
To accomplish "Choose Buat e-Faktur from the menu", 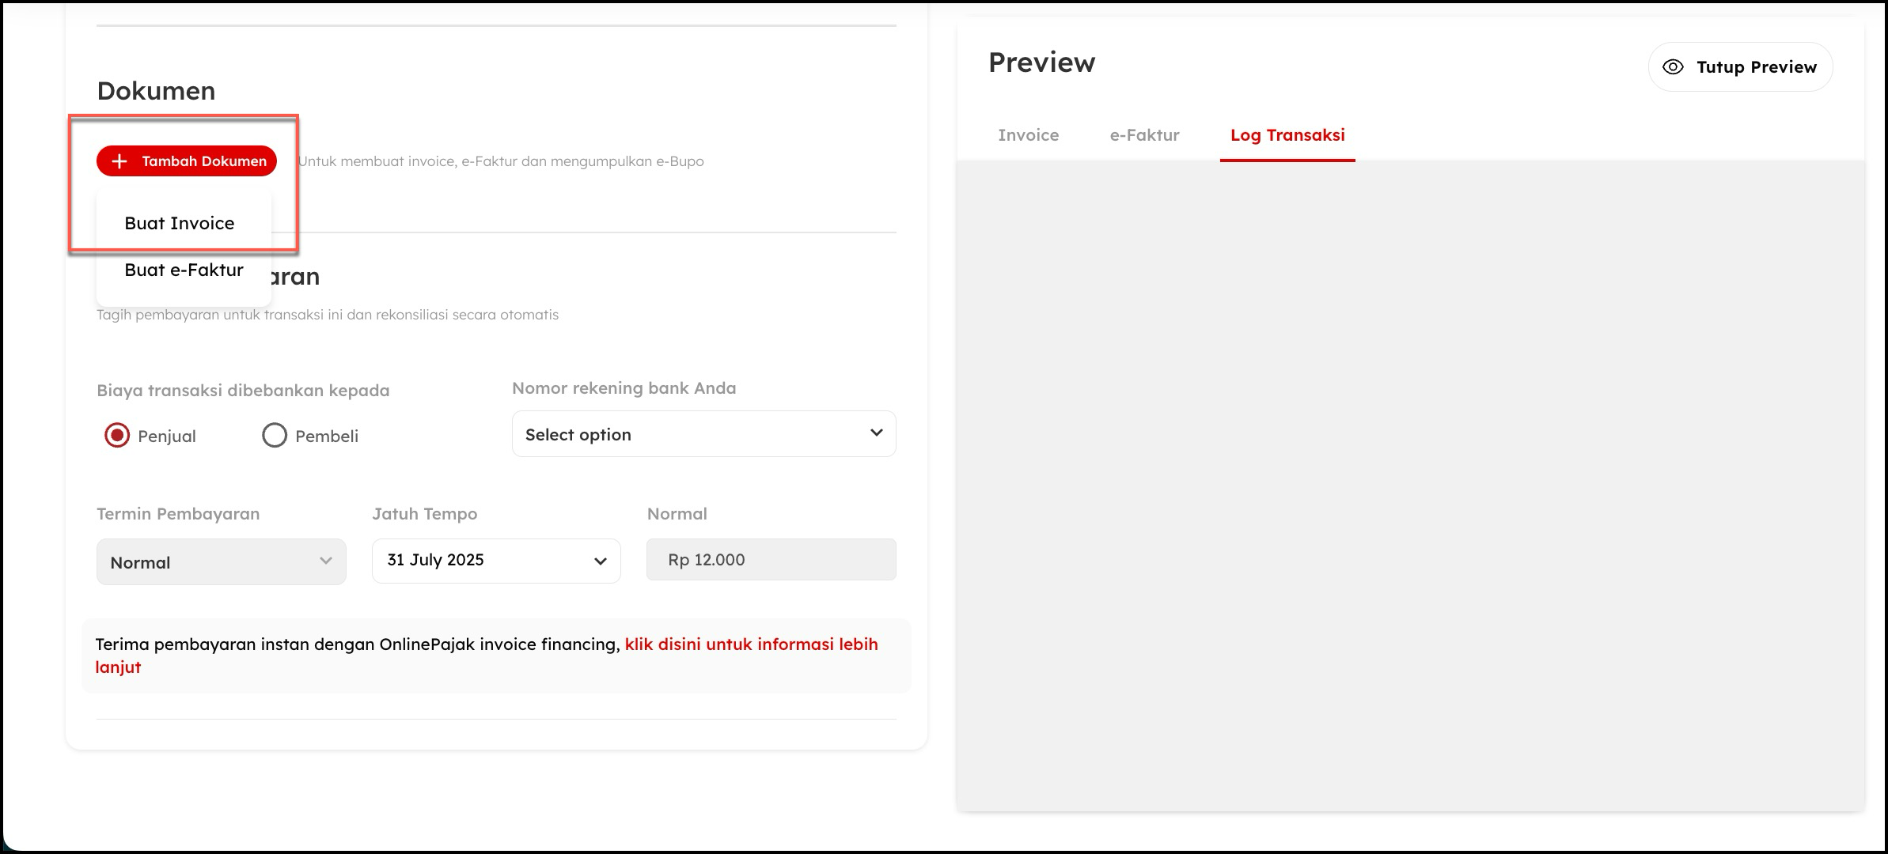I will pyautogui.click(x=184, y=270).
